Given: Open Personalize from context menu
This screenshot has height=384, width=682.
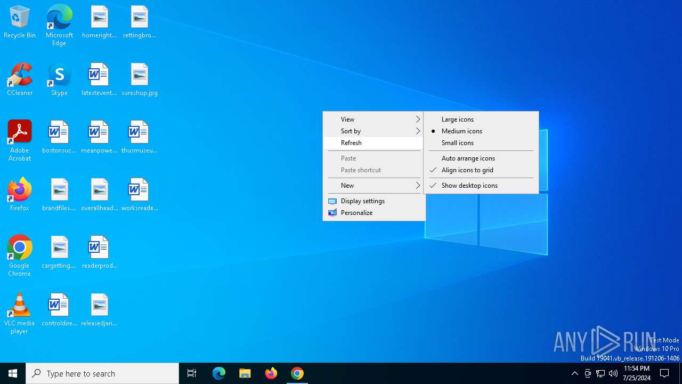Looking at the screenshot, I should pos(374,213).
